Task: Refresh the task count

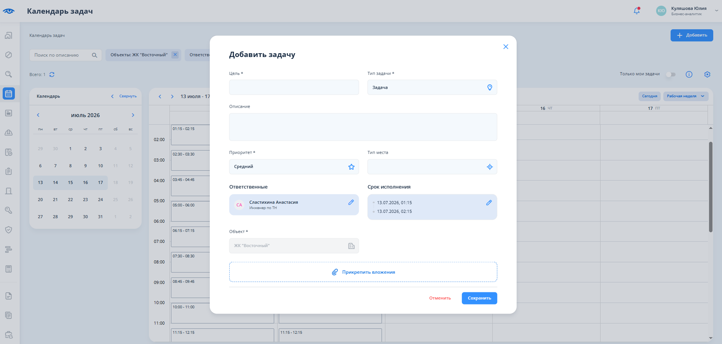Action: 52,75
